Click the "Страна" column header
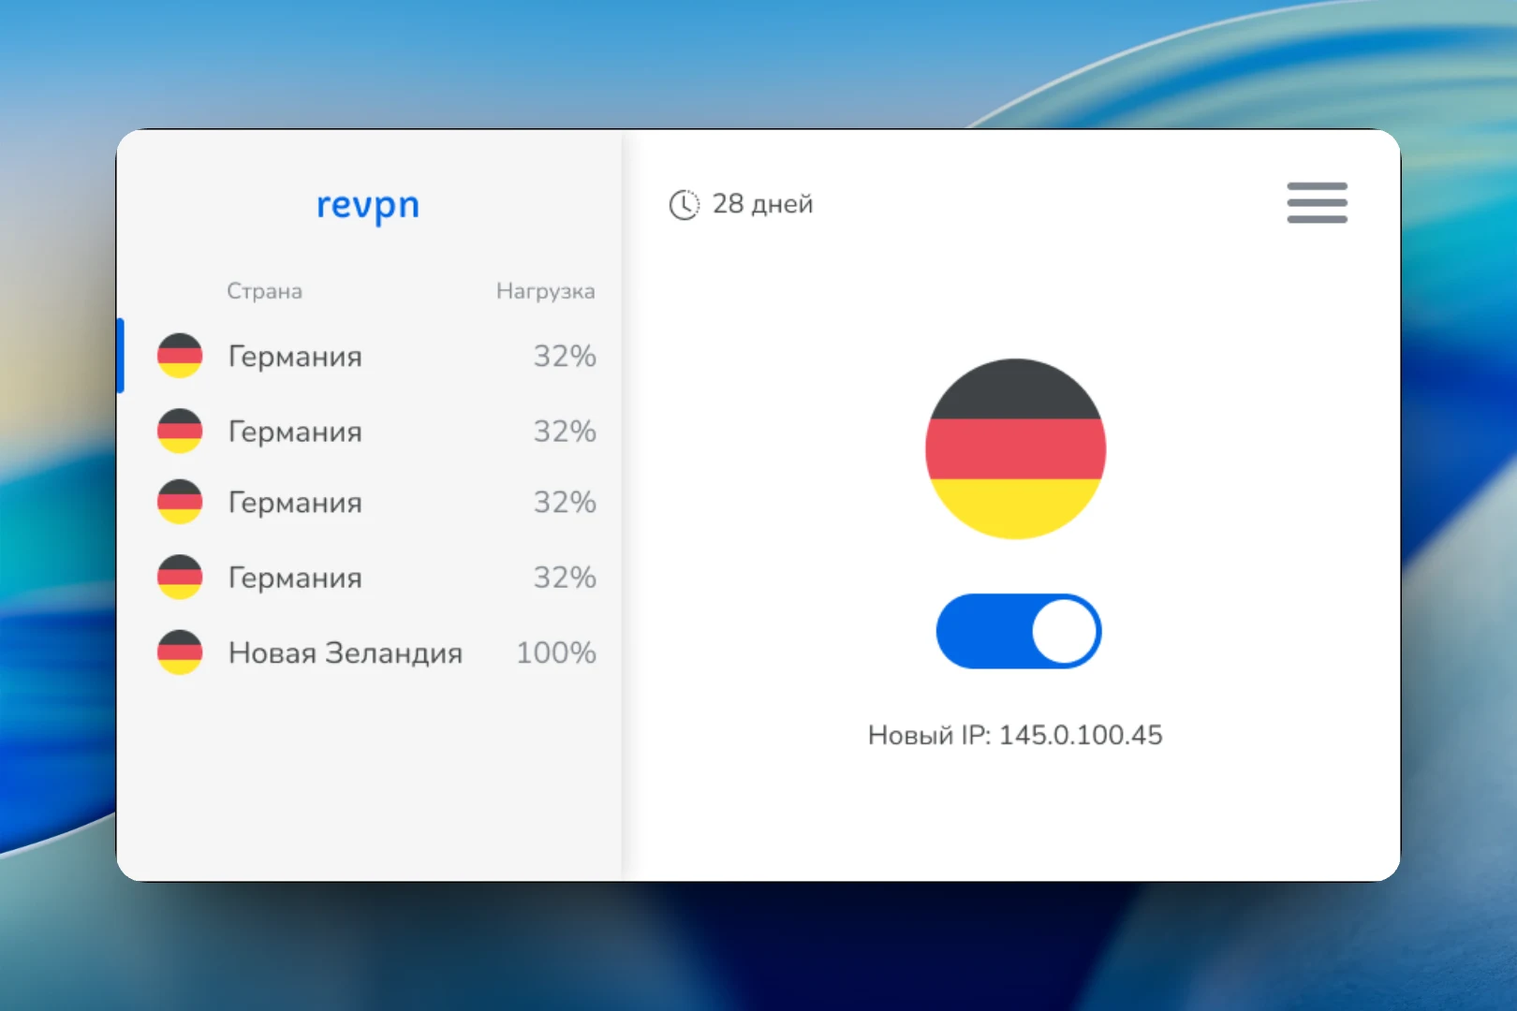The width and height of the screenshot is (1517, 1011). [x=264, y=291]
